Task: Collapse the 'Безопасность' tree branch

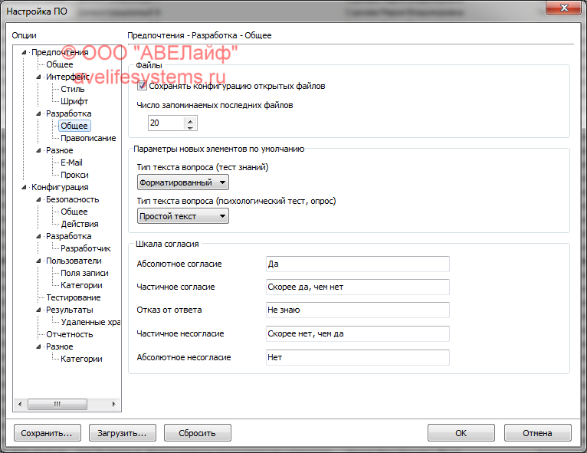Action: (x=38, y=199)
